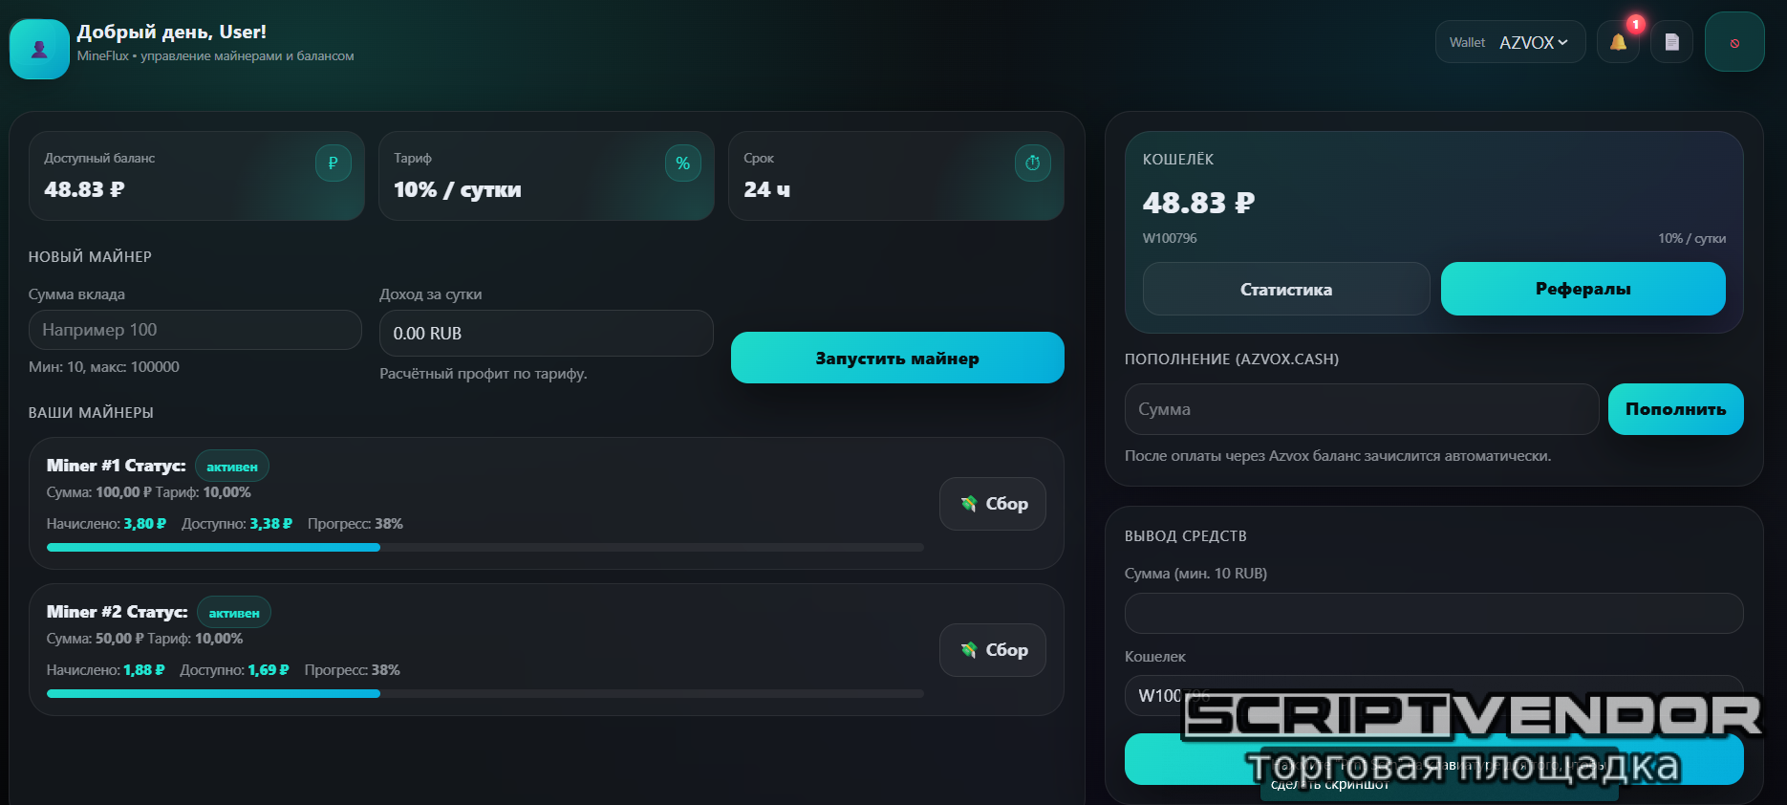Focus the top-up Сумма field
This screenshot has height=805, width=1787.
pyautogui.click(x=1361, y=409)
